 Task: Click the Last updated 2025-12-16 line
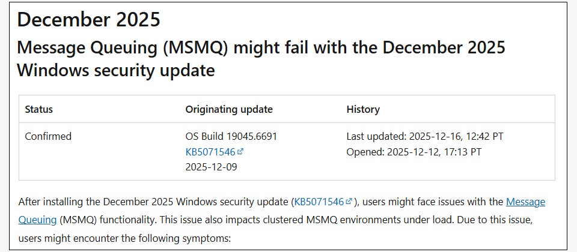[x=425, y=136]
